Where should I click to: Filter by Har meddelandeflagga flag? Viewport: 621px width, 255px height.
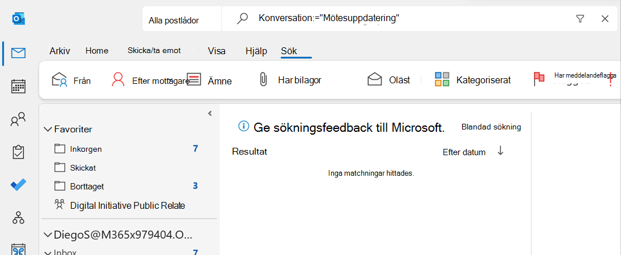574,79
